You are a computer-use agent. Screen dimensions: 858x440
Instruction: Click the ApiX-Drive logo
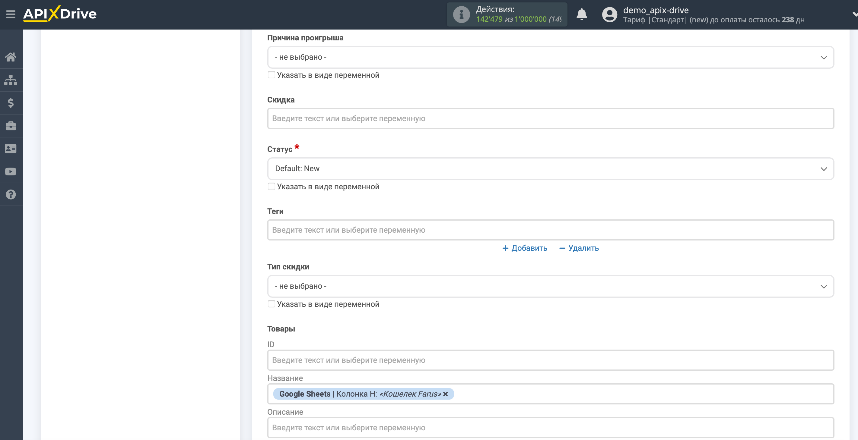(60, 14)
